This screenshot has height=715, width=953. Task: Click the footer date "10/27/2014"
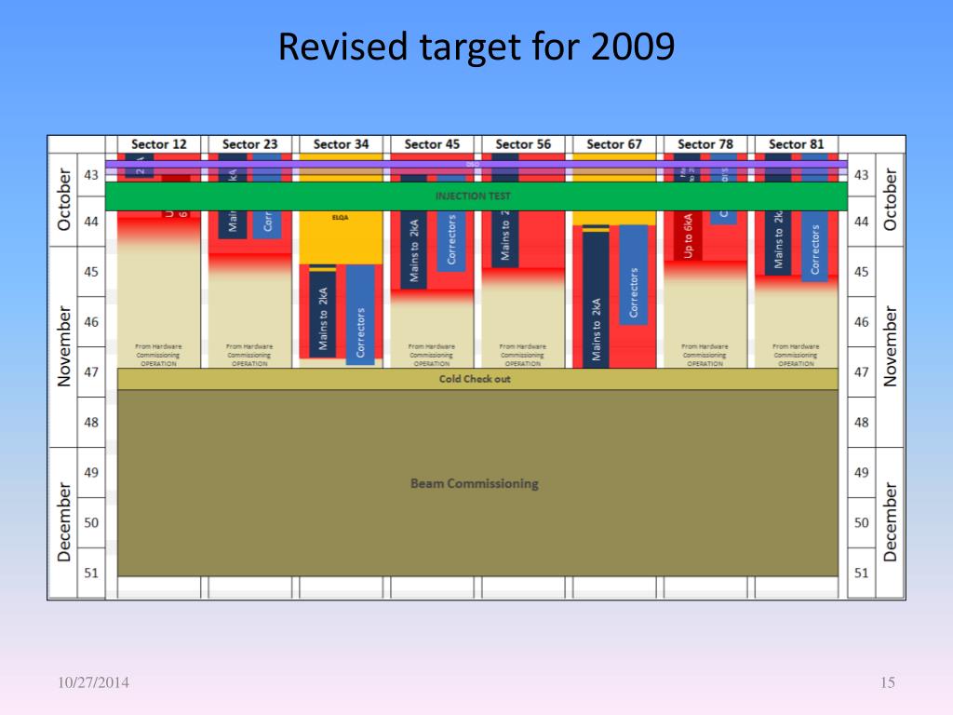click(94, 682)
